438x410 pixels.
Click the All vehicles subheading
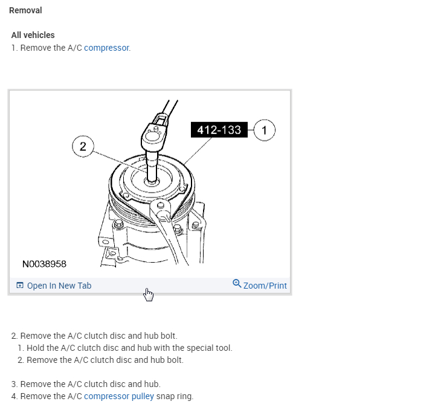[33, 35]
